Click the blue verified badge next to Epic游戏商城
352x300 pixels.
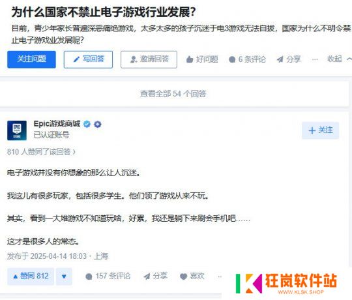click(87, 124)
